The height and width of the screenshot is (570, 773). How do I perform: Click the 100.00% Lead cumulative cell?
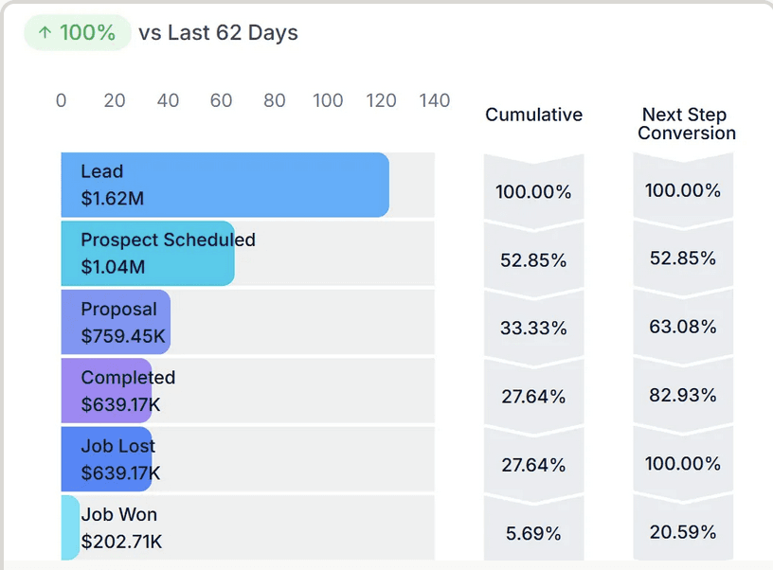pyautogui.click(x=534, y=191)
